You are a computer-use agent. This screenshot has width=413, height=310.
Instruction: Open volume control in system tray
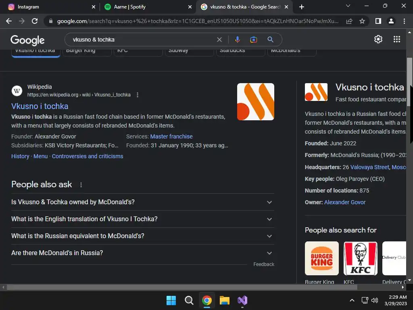click(375, 300)
